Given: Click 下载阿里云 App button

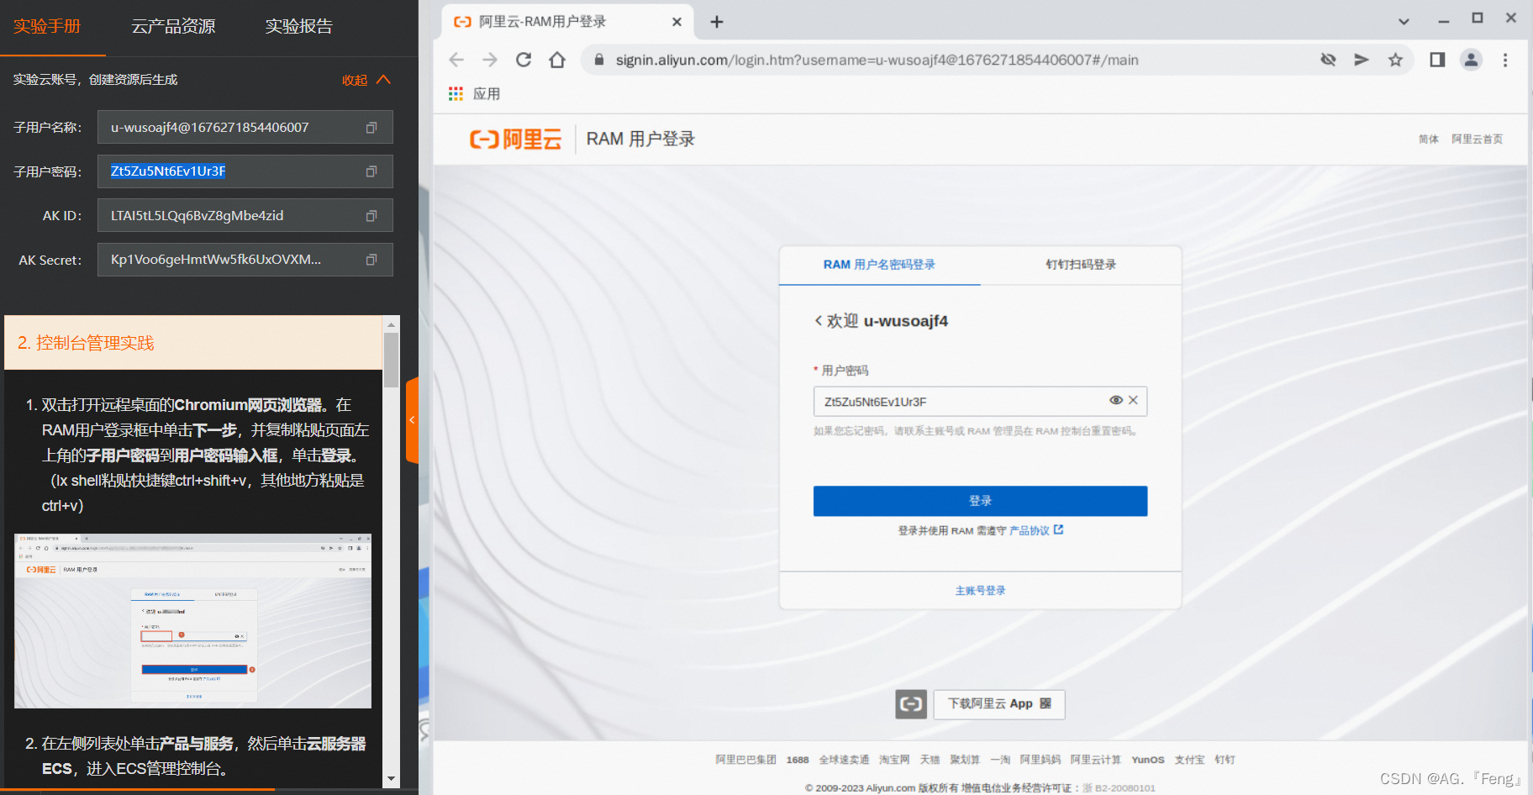Looking at the screenshot, I should tap(999, 704).
